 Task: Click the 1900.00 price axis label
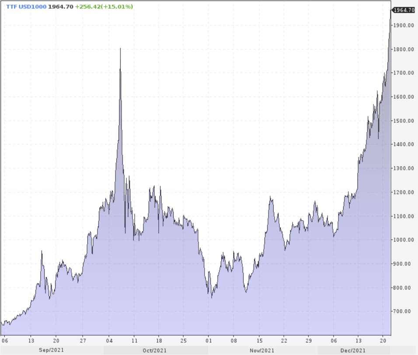click(404, 25)
